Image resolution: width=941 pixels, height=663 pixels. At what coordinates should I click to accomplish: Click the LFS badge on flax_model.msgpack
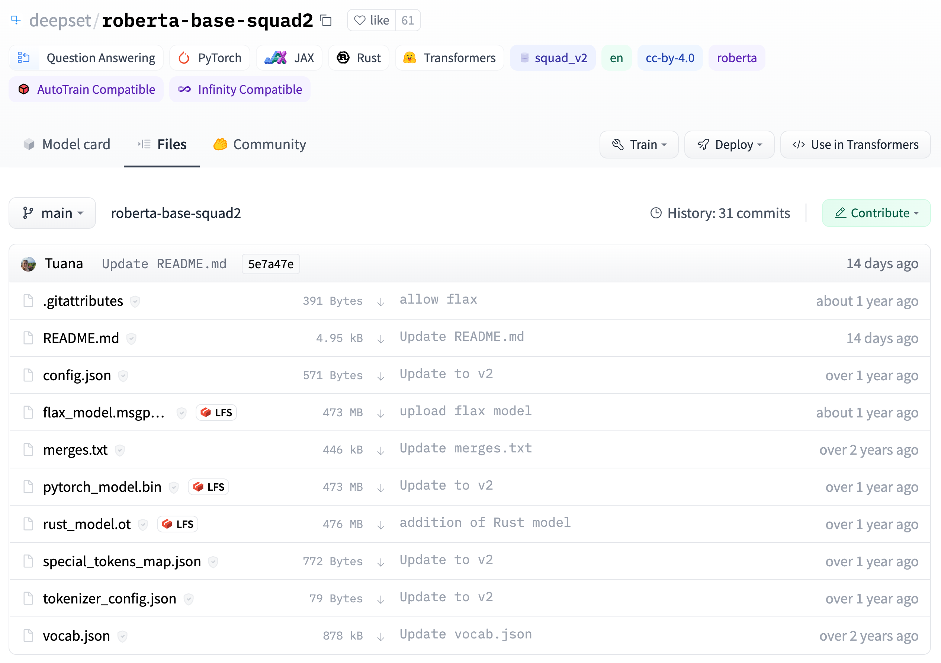click(216, 413)
